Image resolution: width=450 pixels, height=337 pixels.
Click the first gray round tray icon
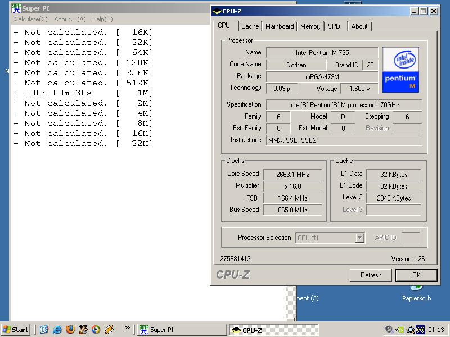389,329
